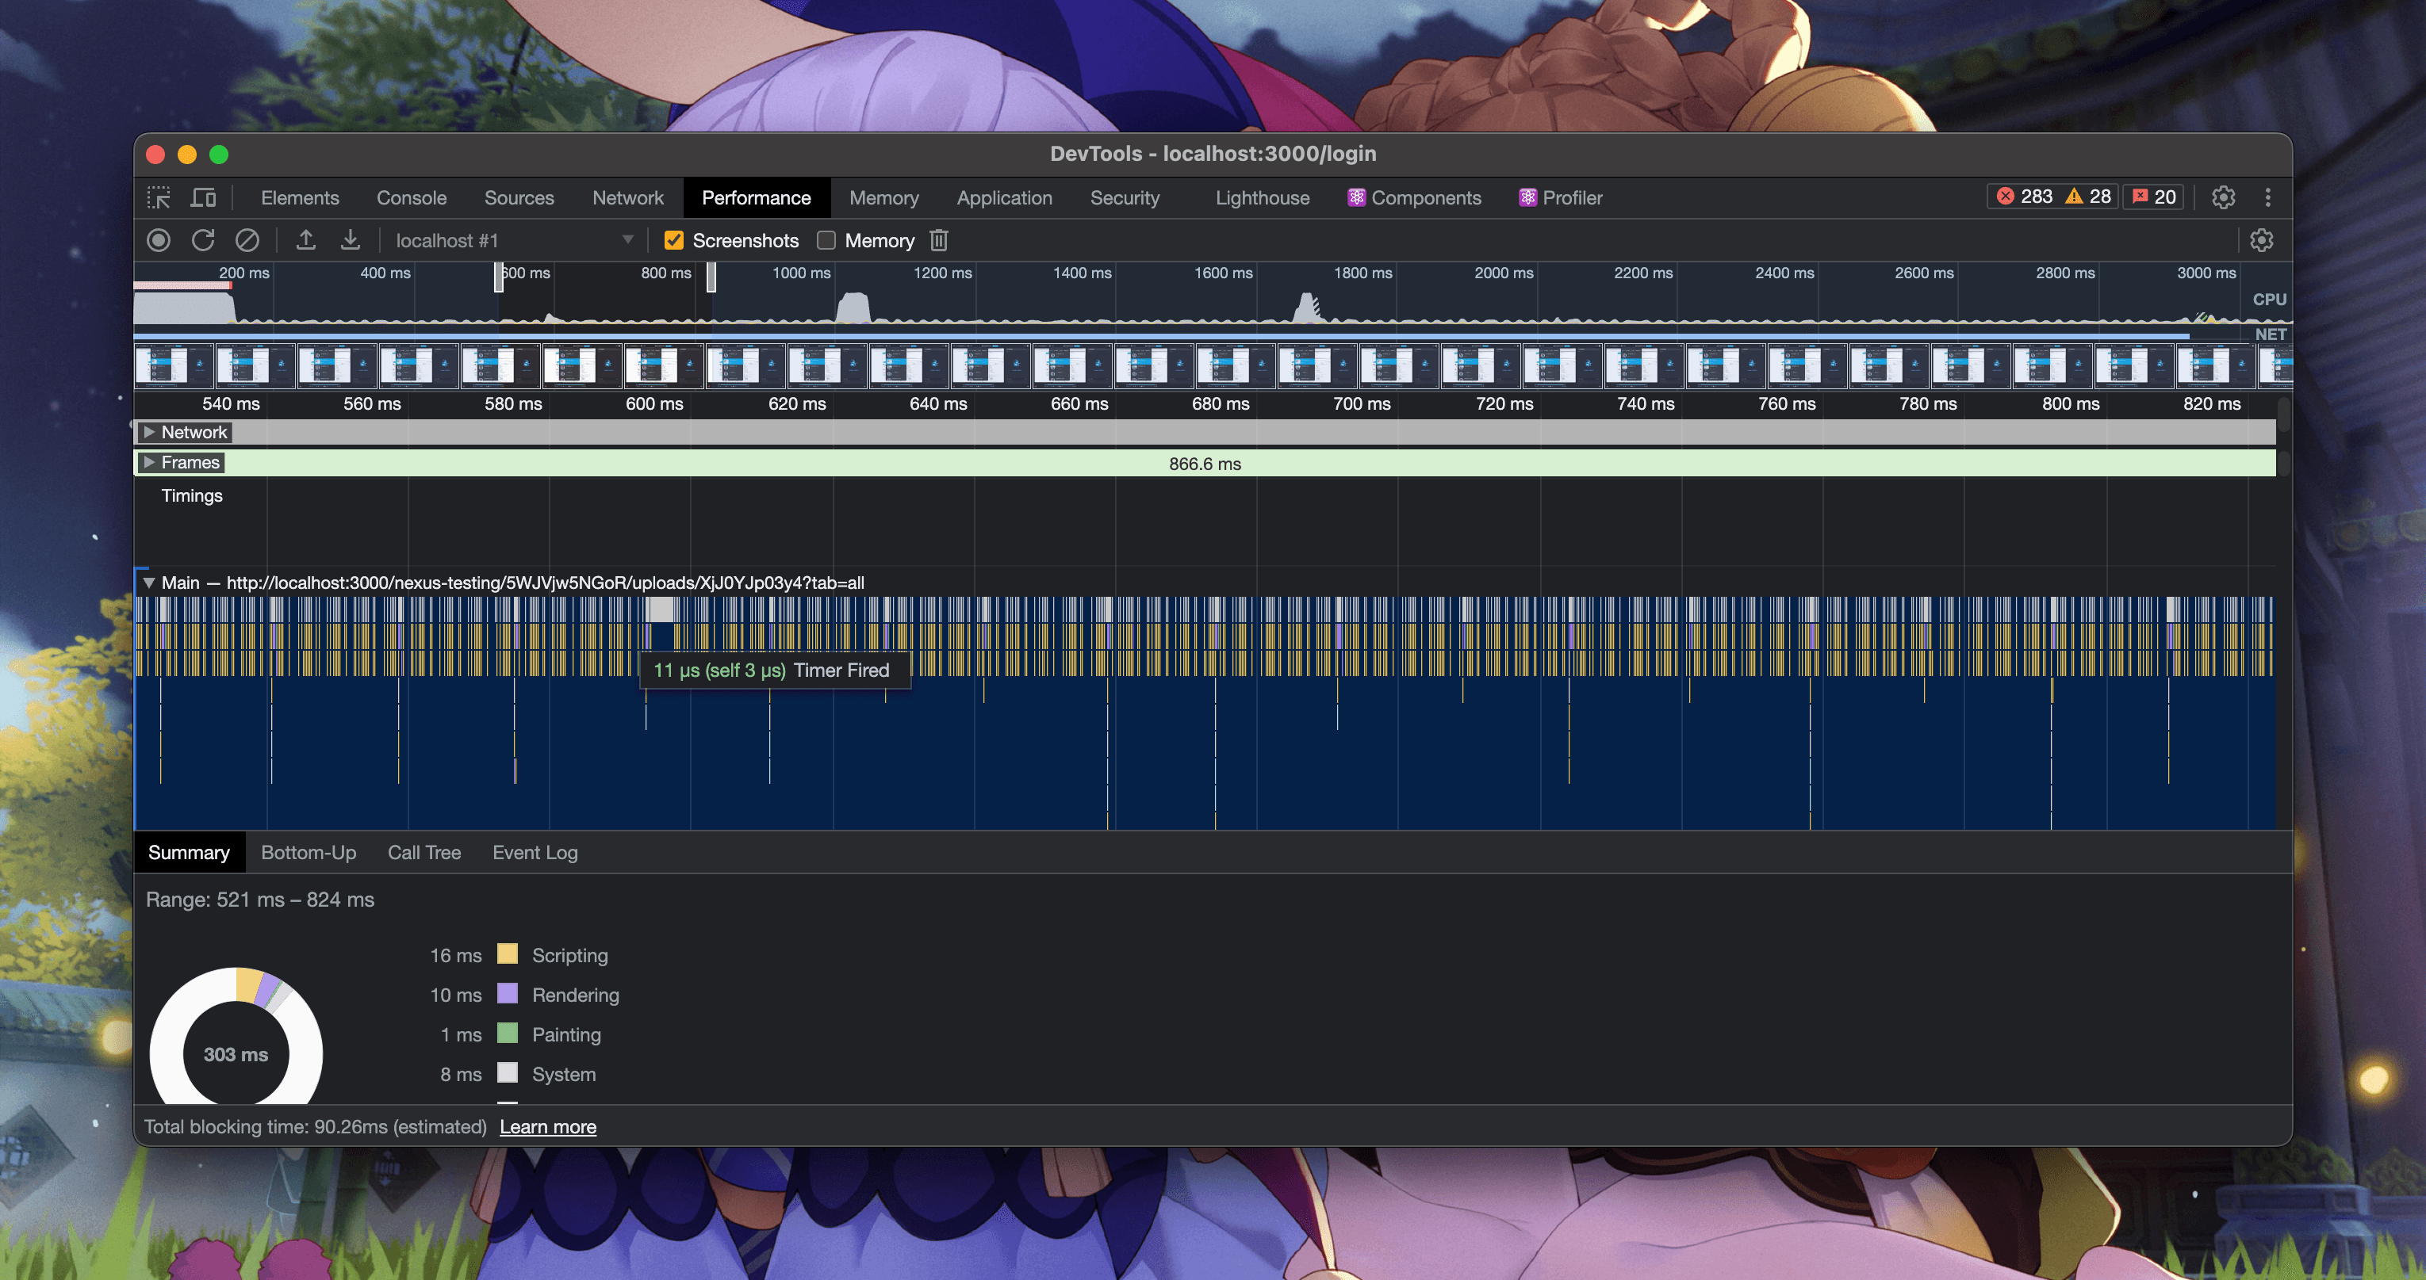Click the Painting green color swatch
Image resolution: width=2426 pixels, height=1280 pixels.
[x=507, y=1033]
